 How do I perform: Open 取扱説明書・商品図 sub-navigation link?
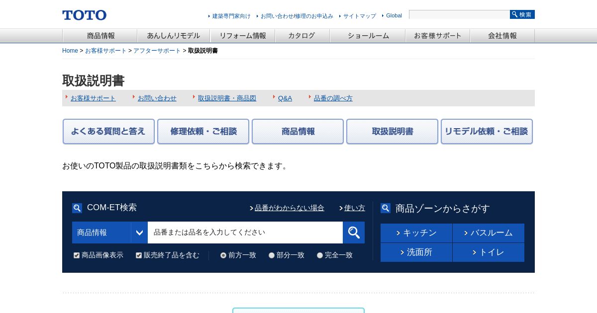click(227, 98)
